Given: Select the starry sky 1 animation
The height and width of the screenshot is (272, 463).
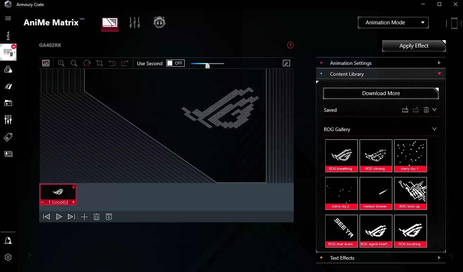Looking at the screenshot, I should [x=410, y=156].
